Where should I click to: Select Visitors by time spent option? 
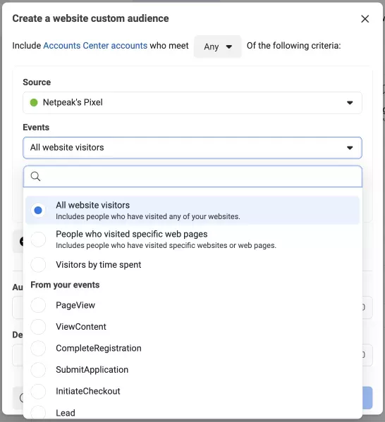tap(38, 265)
